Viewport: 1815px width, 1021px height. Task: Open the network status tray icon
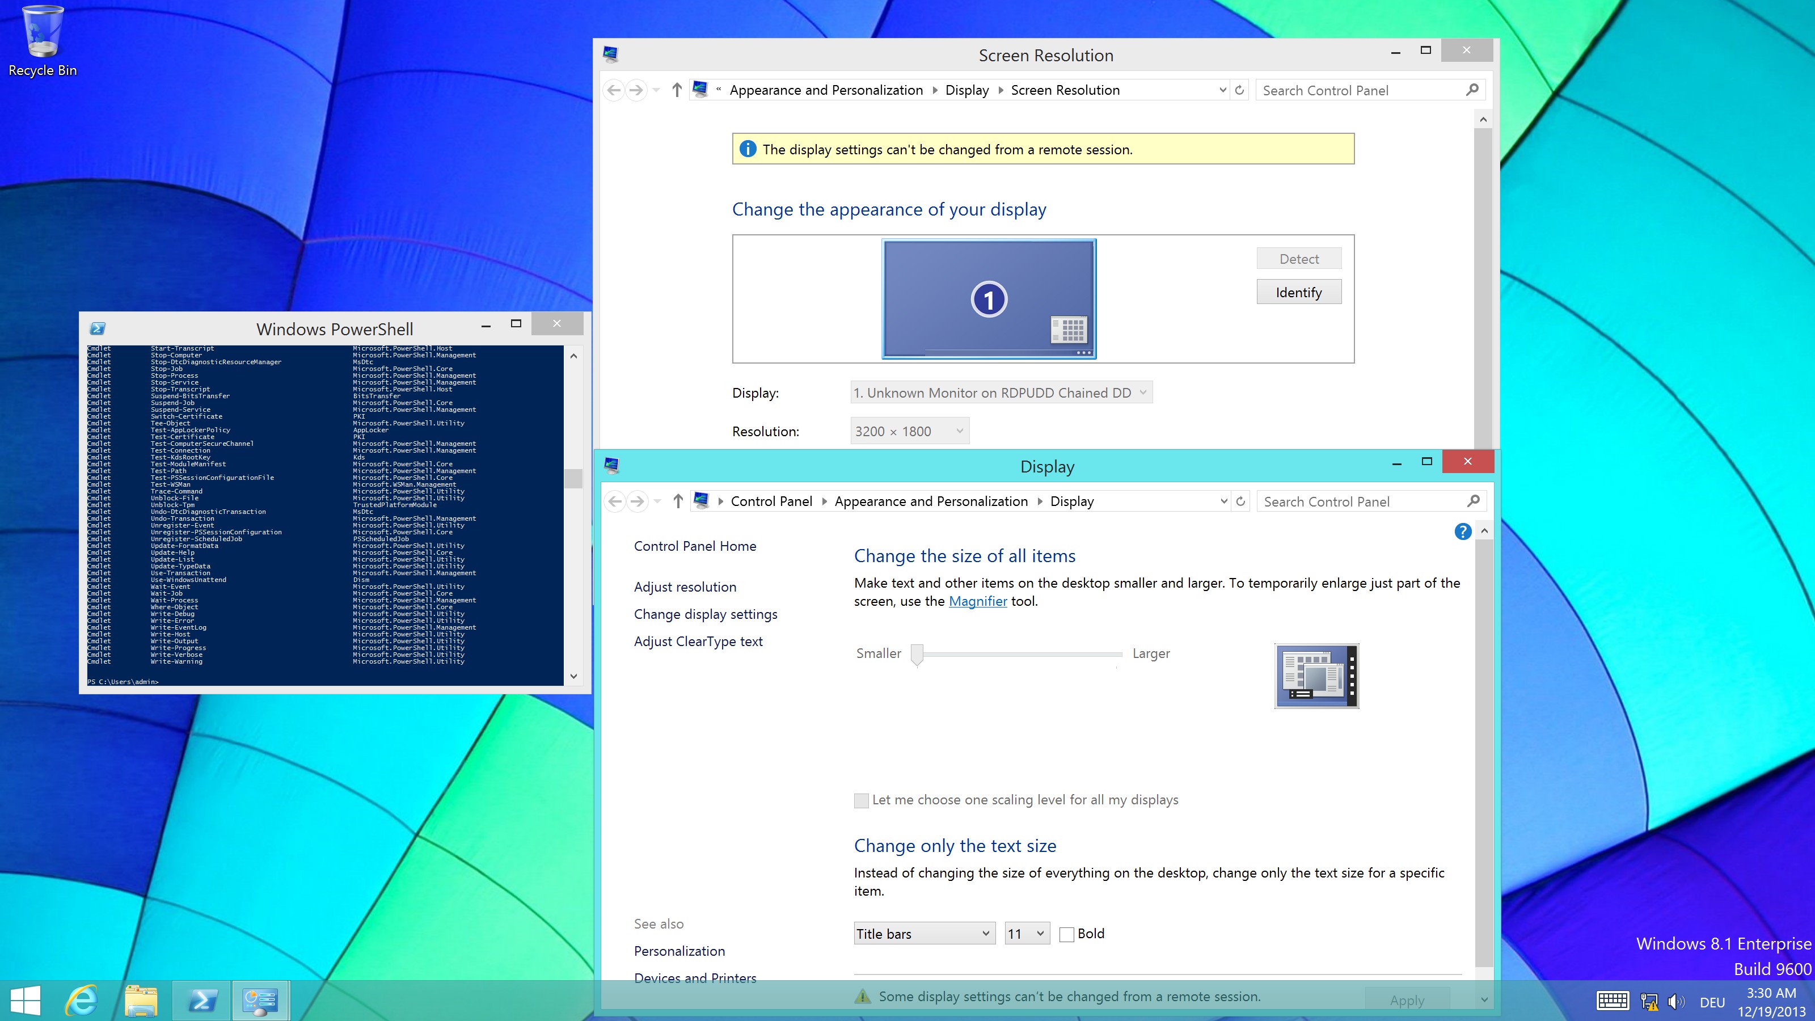[x=1649, y=1001]
